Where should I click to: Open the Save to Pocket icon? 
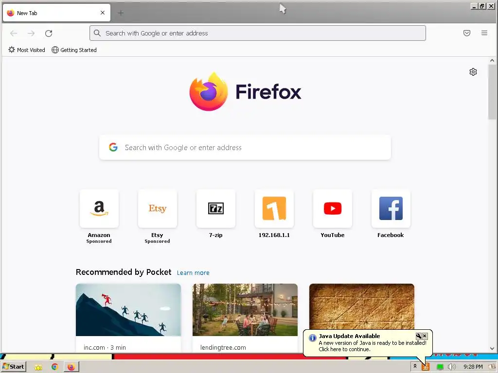coord(466,33)
